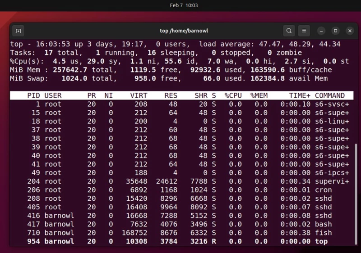The image size is (361, 253).
Task: Click the sshd command in PID 208 row
Action: coord(324,199)
